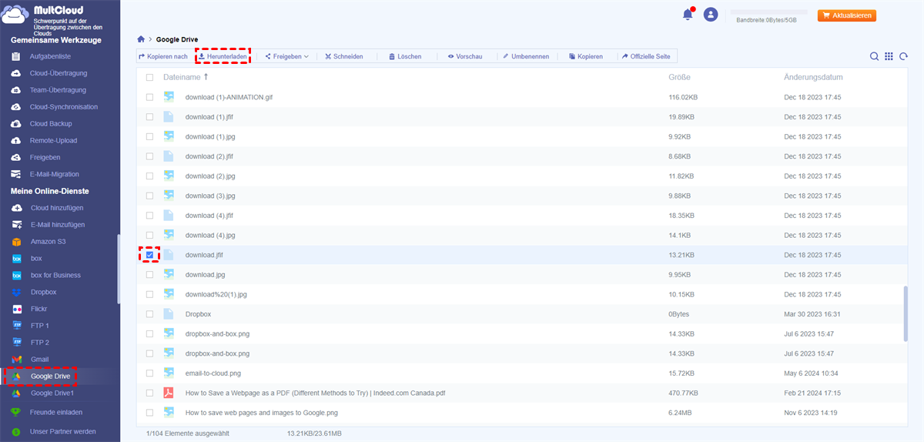The image size is (924, 442).
Task: Click the bandwidth usage progress bar
Action: point(768,12)
